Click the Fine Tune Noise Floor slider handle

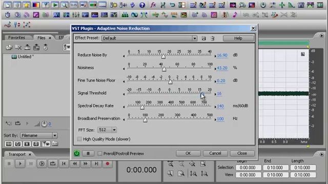coord(170,82)
